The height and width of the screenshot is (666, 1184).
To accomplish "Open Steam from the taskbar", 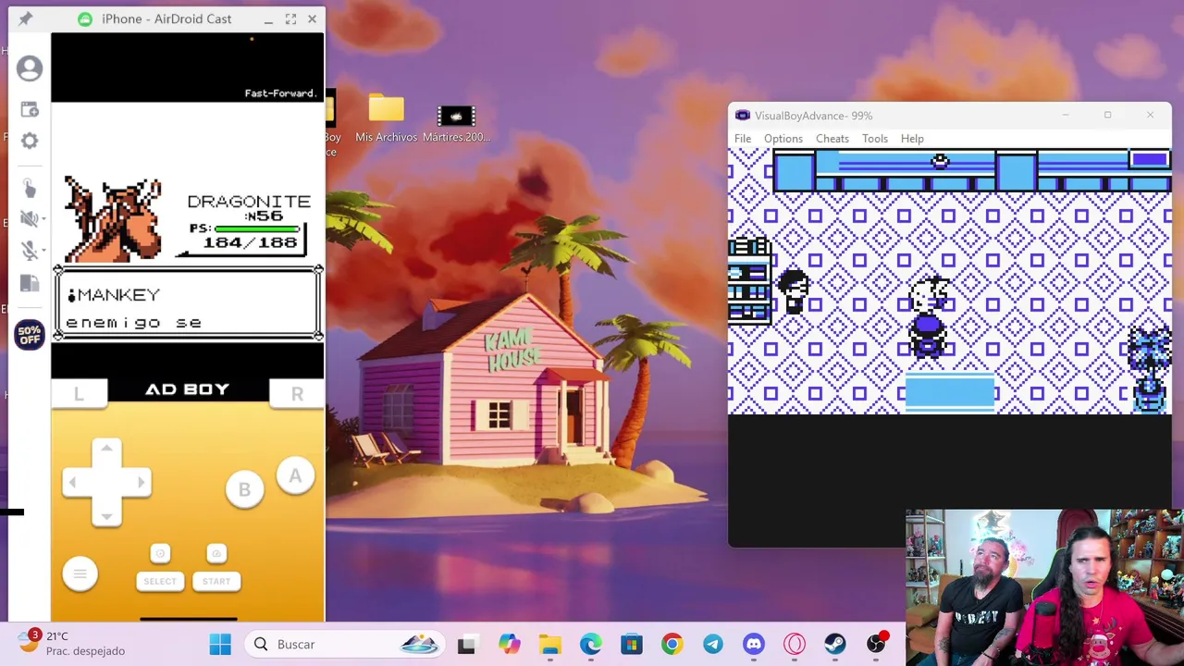I will 834,644.
